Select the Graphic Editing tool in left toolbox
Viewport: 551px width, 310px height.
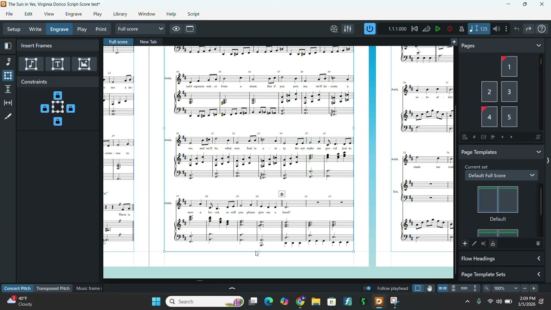click(8, 62)
